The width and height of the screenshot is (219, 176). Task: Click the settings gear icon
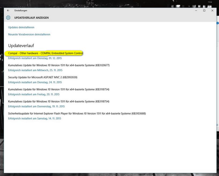click(8, 18)
